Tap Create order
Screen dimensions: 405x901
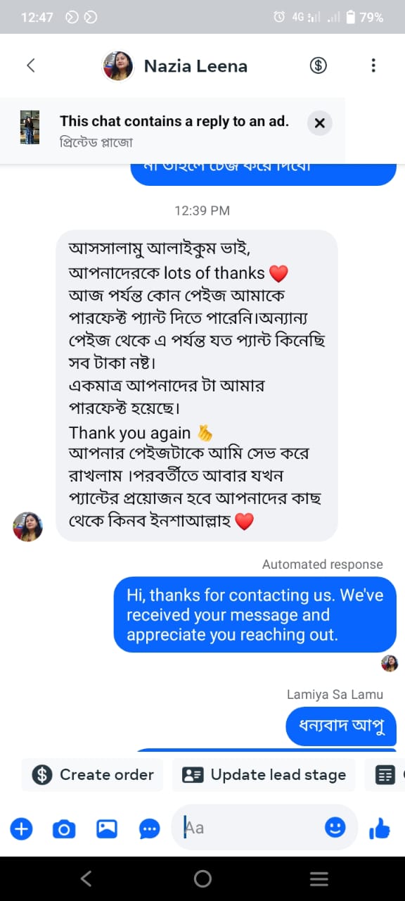click(91, 774)
